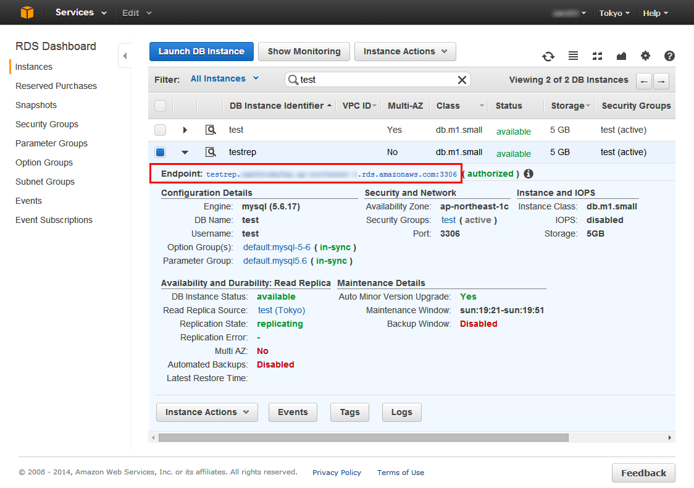Expand the test instance row

185,130
